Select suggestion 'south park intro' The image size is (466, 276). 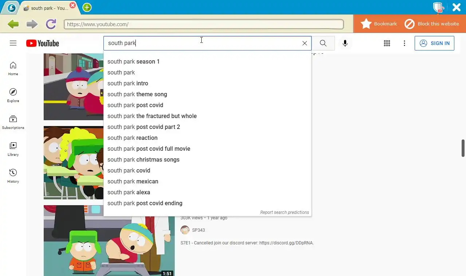click(208, 84)
